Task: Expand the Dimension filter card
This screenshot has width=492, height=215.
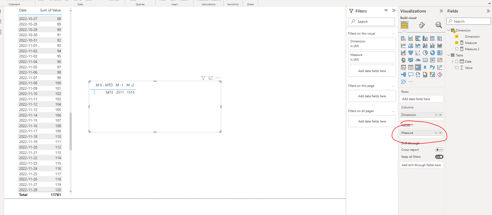Action: [372, 44]
